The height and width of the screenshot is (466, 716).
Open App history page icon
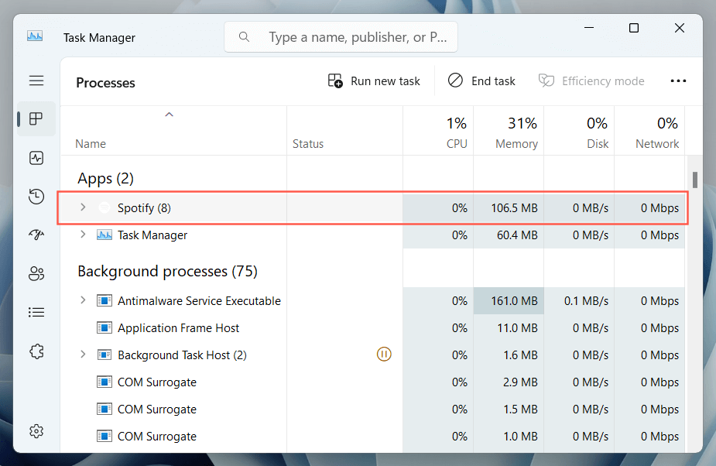click(x=36, y=197)
